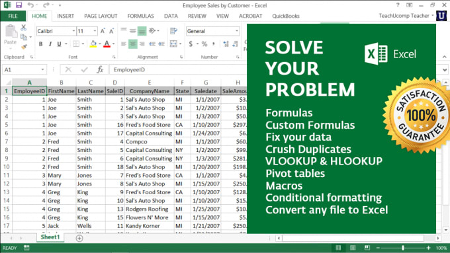Click the TeachUcomp Teacher account name
450x253 pixels.
(404, 16)
